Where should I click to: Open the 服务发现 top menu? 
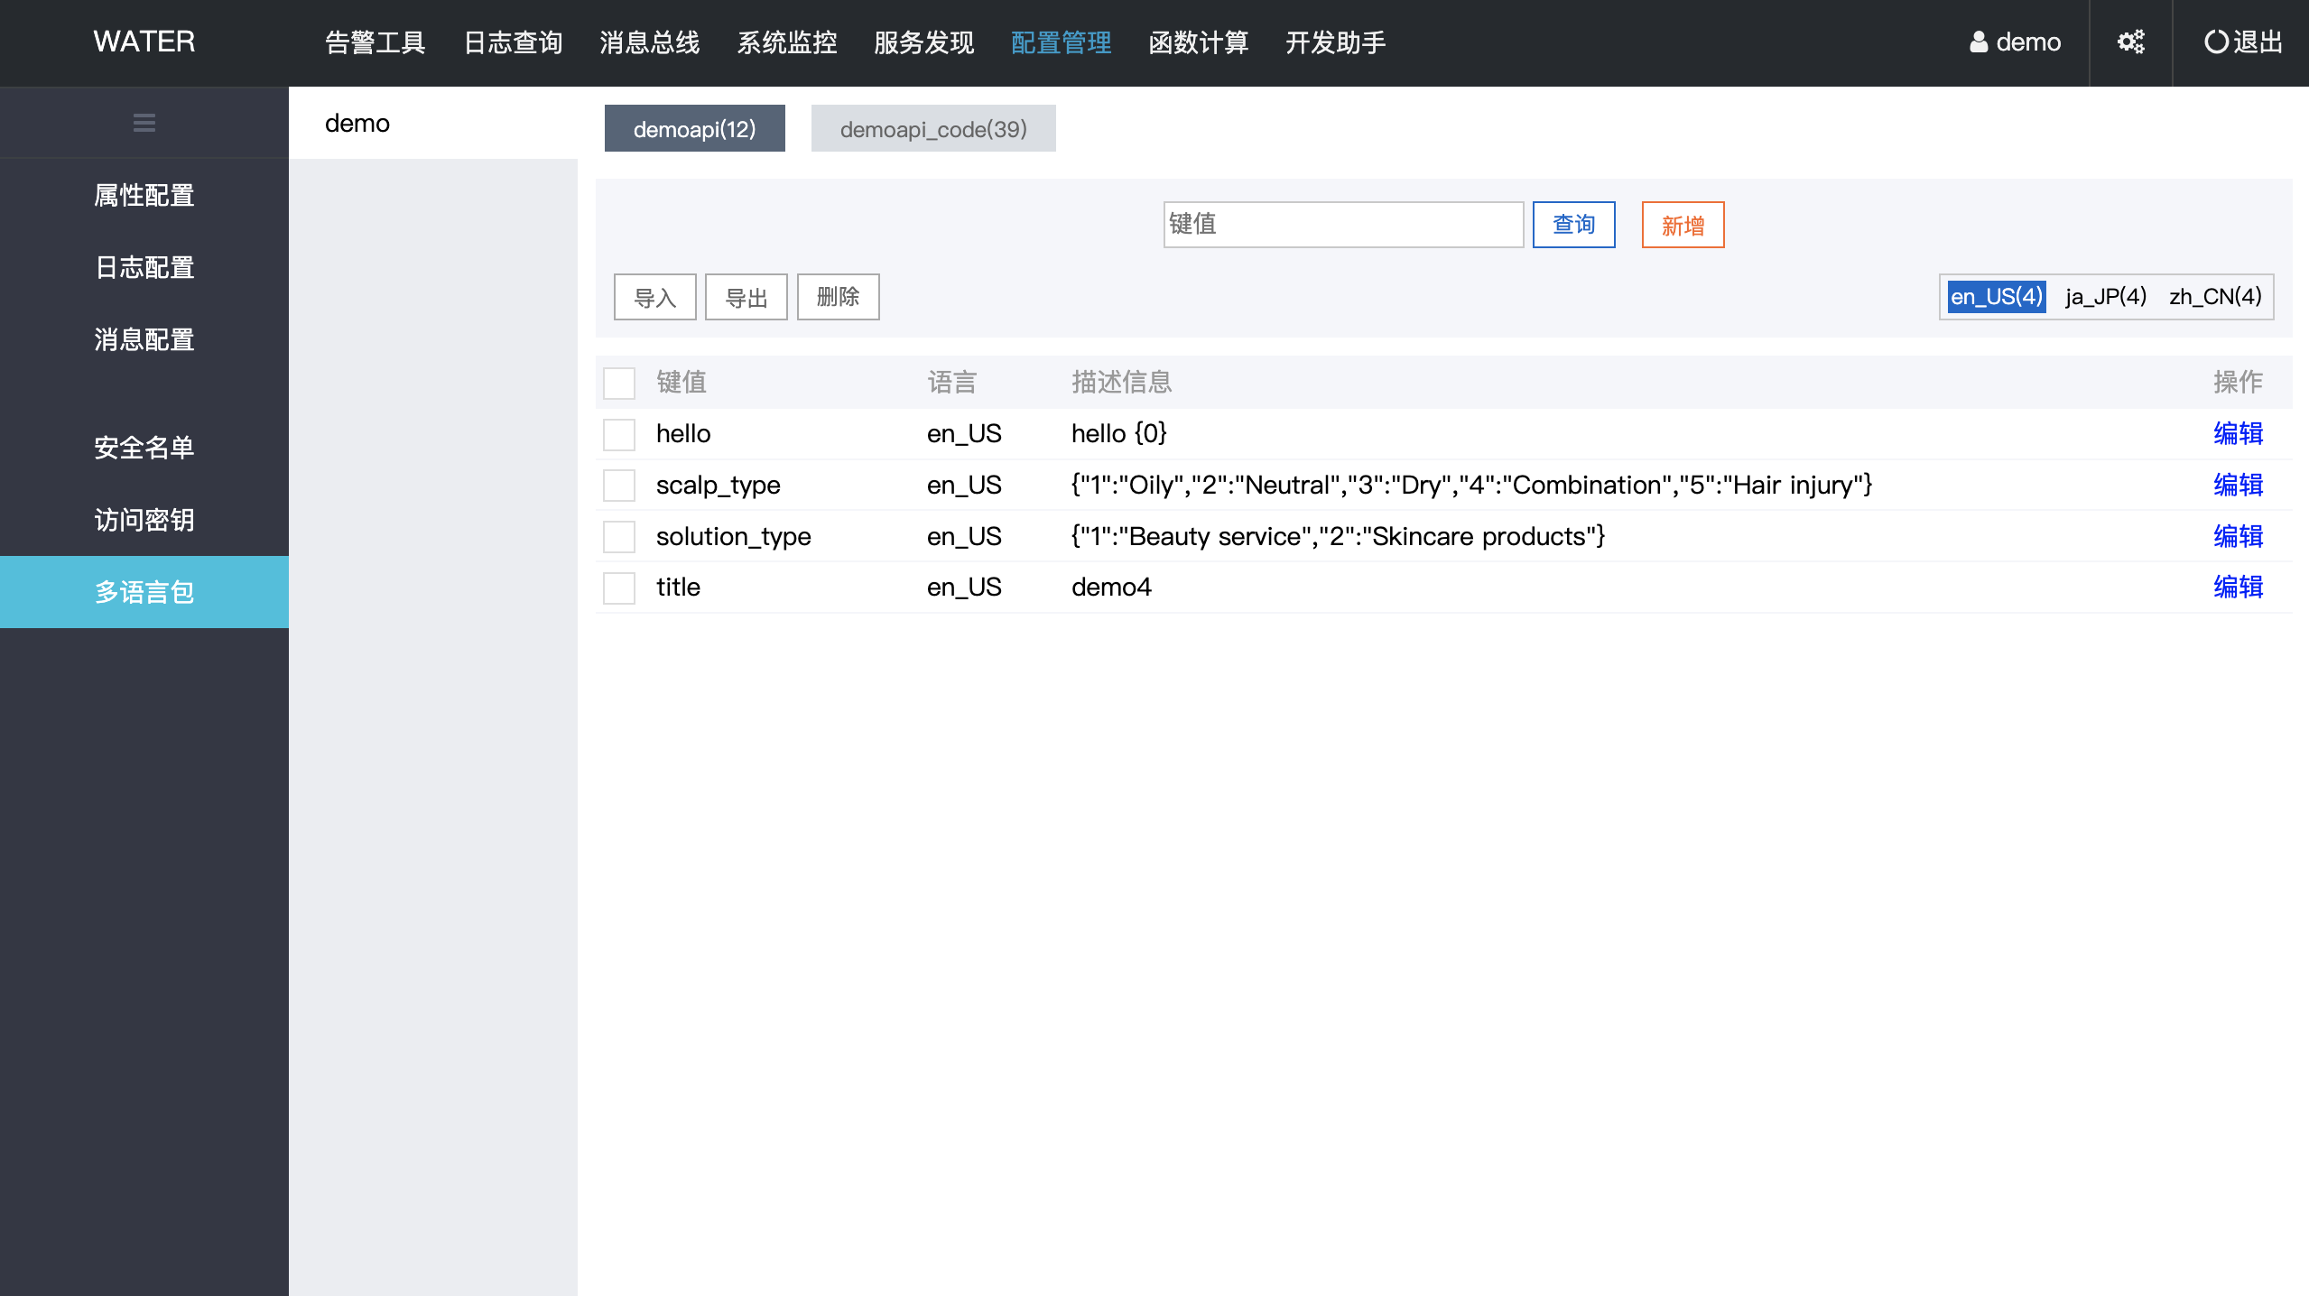(924, 42)
